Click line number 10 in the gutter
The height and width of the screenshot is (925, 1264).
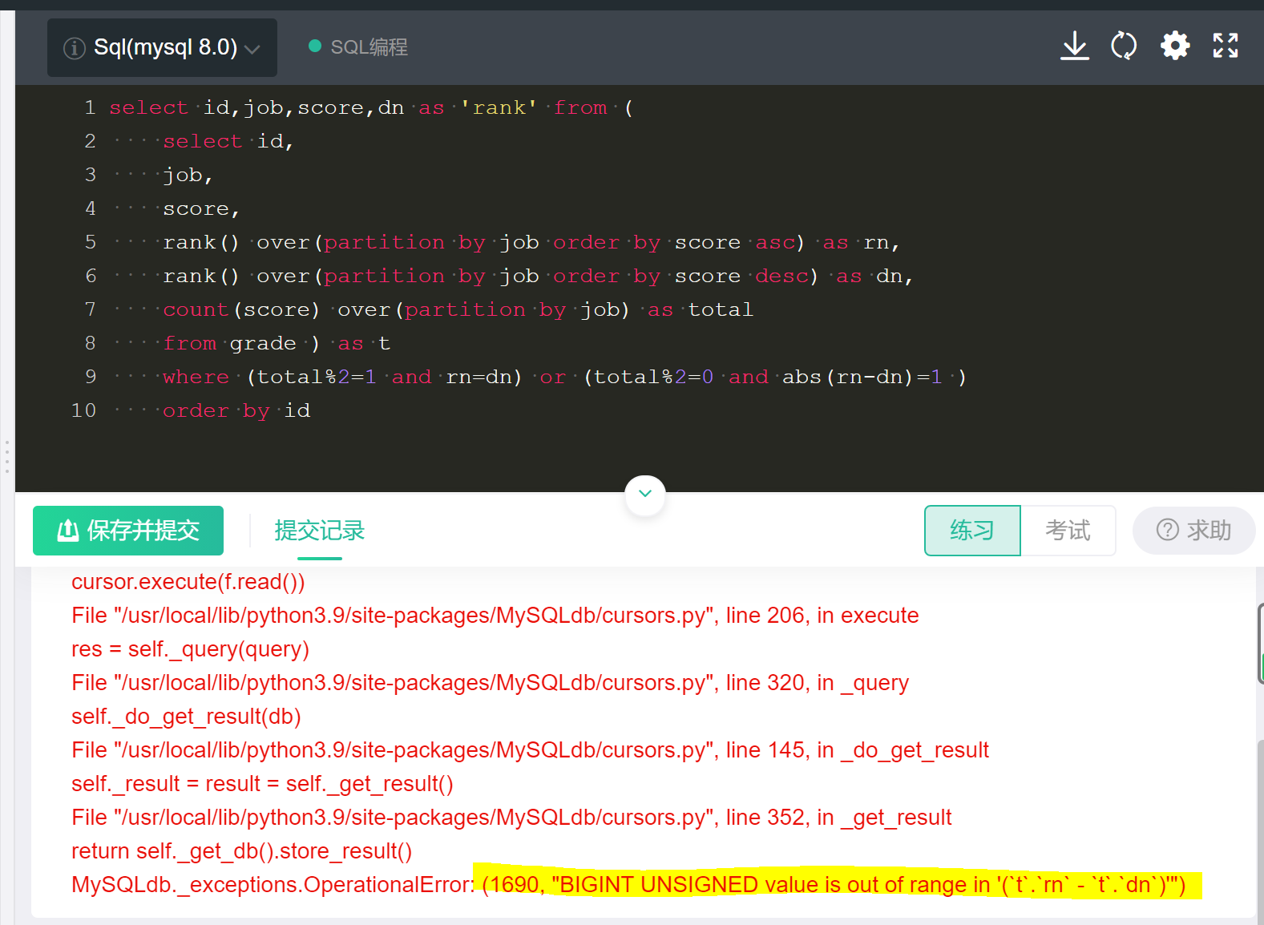[83, 410]
